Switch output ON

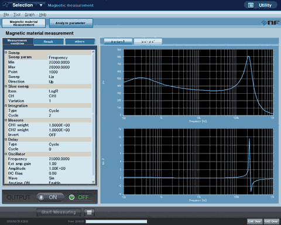50,197
